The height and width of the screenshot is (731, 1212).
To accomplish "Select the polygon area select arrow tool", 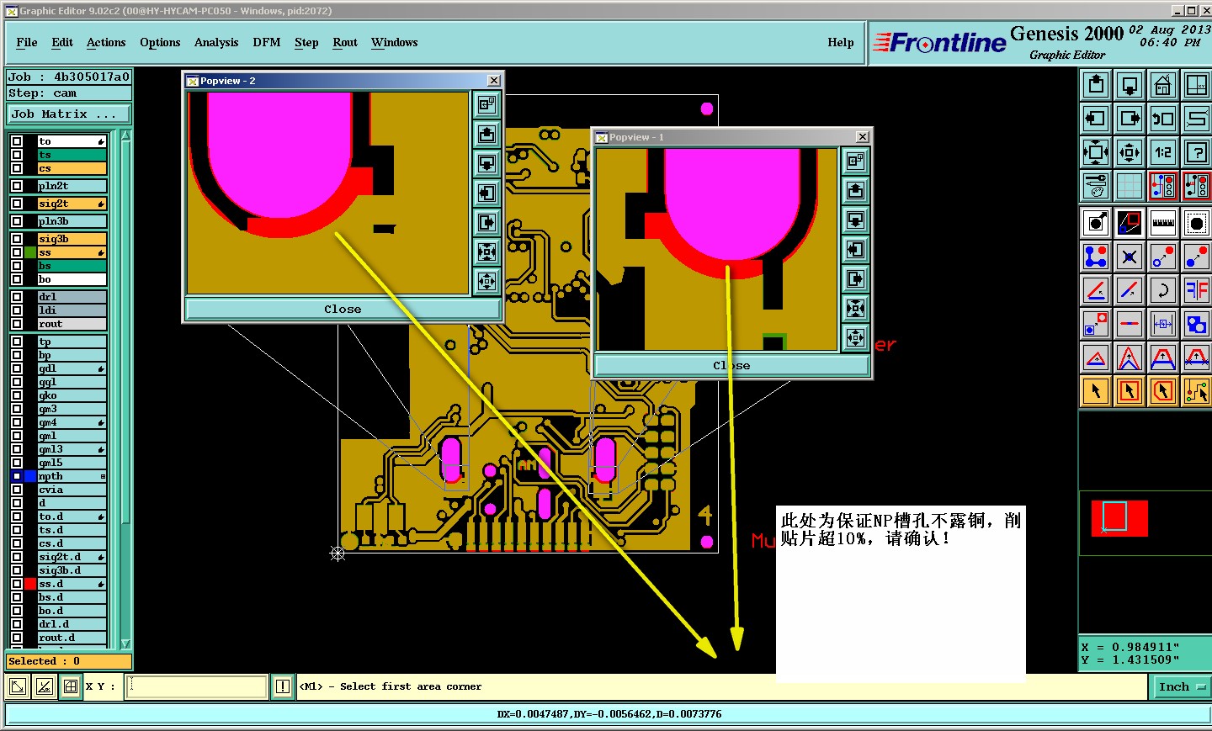I will point(1163,391).
